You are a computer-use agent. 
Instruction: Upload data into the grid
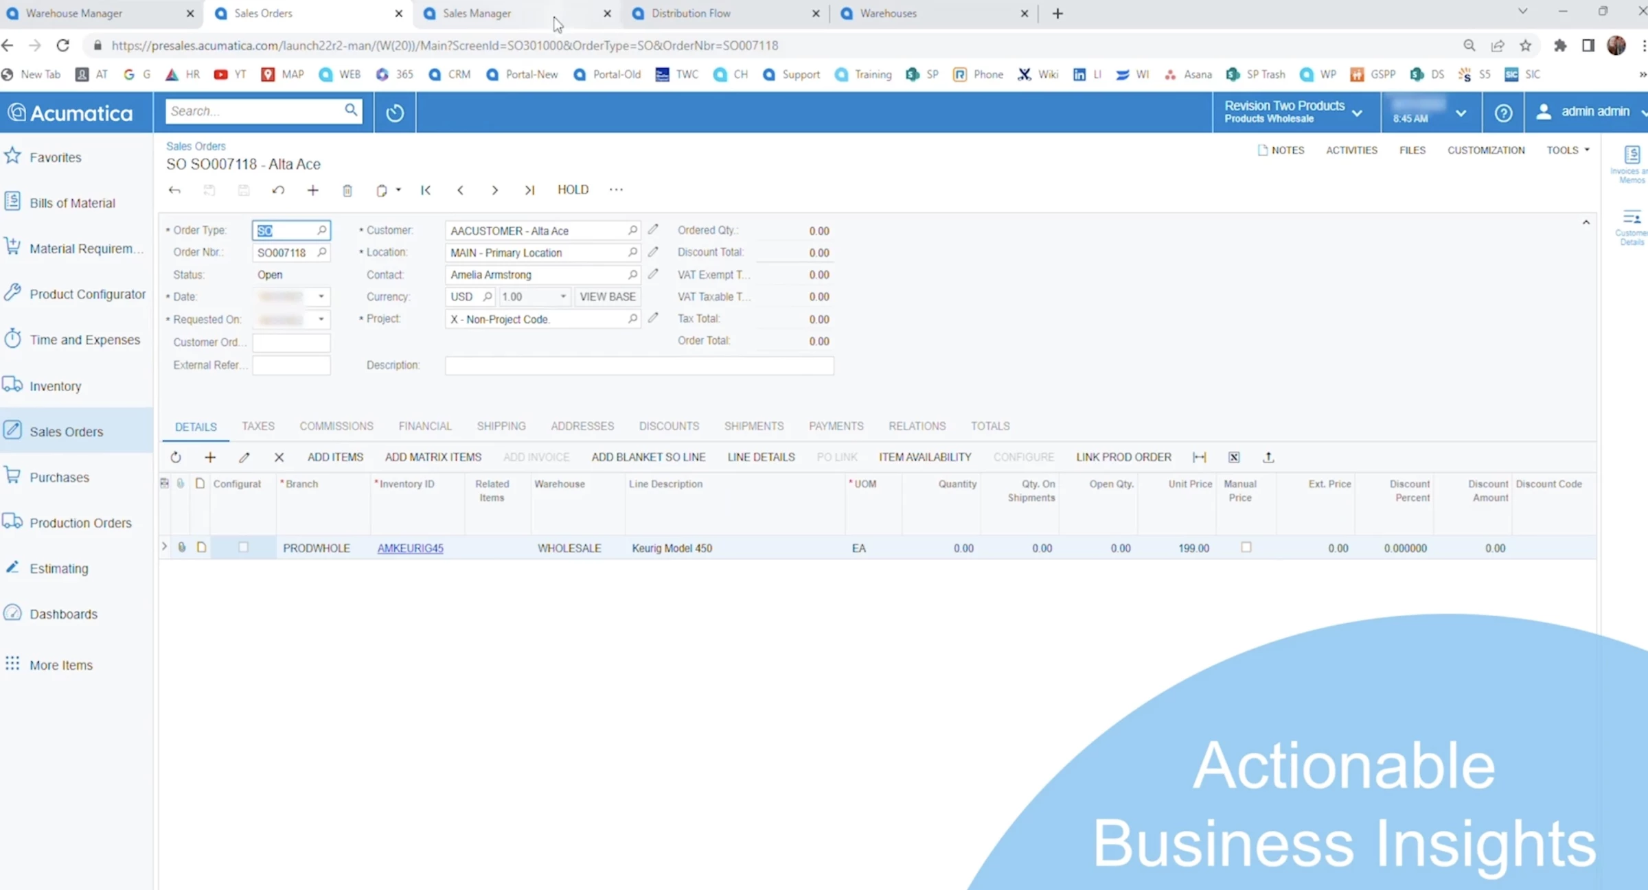(x=1268, y=457)
